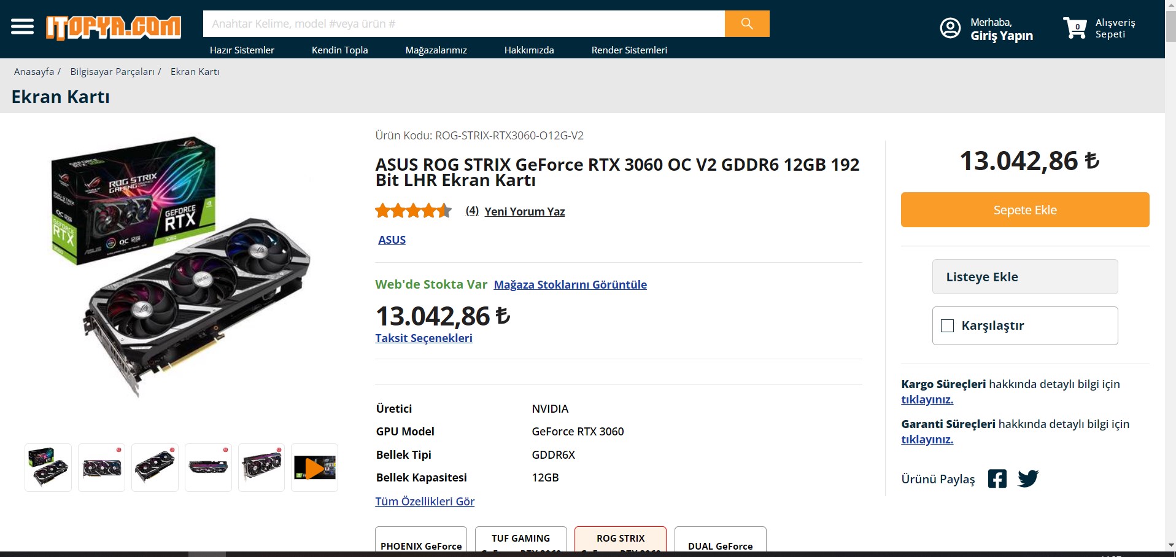Go to Ekran Kartı breadcrumb
The image size is (1176, 557).
[x=195, y=71]
